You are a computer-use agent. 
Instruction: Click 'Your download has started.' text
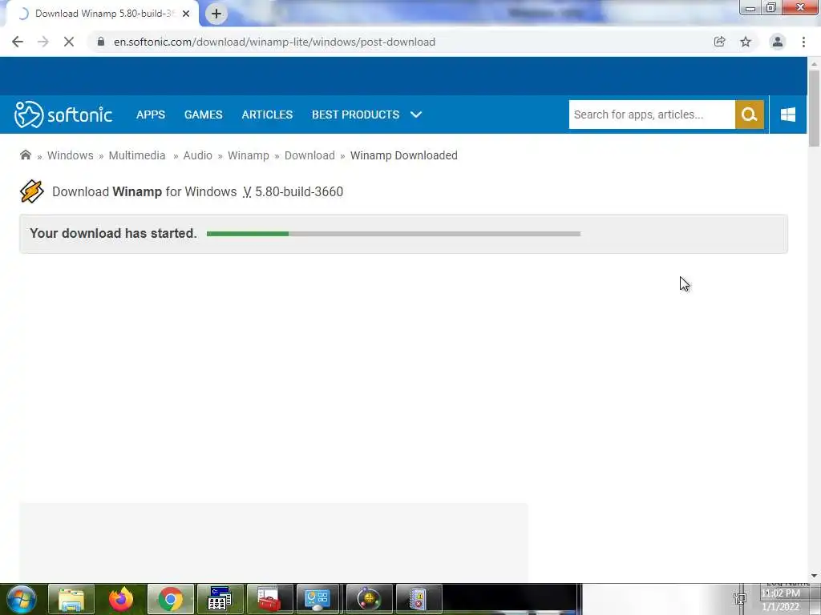(x=113, y=233)
